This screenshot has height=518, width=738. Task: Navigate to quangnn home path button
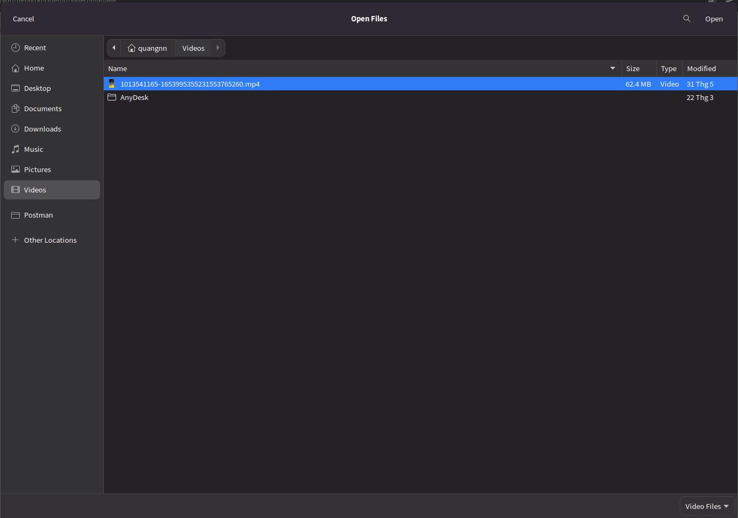click(148, 48)
